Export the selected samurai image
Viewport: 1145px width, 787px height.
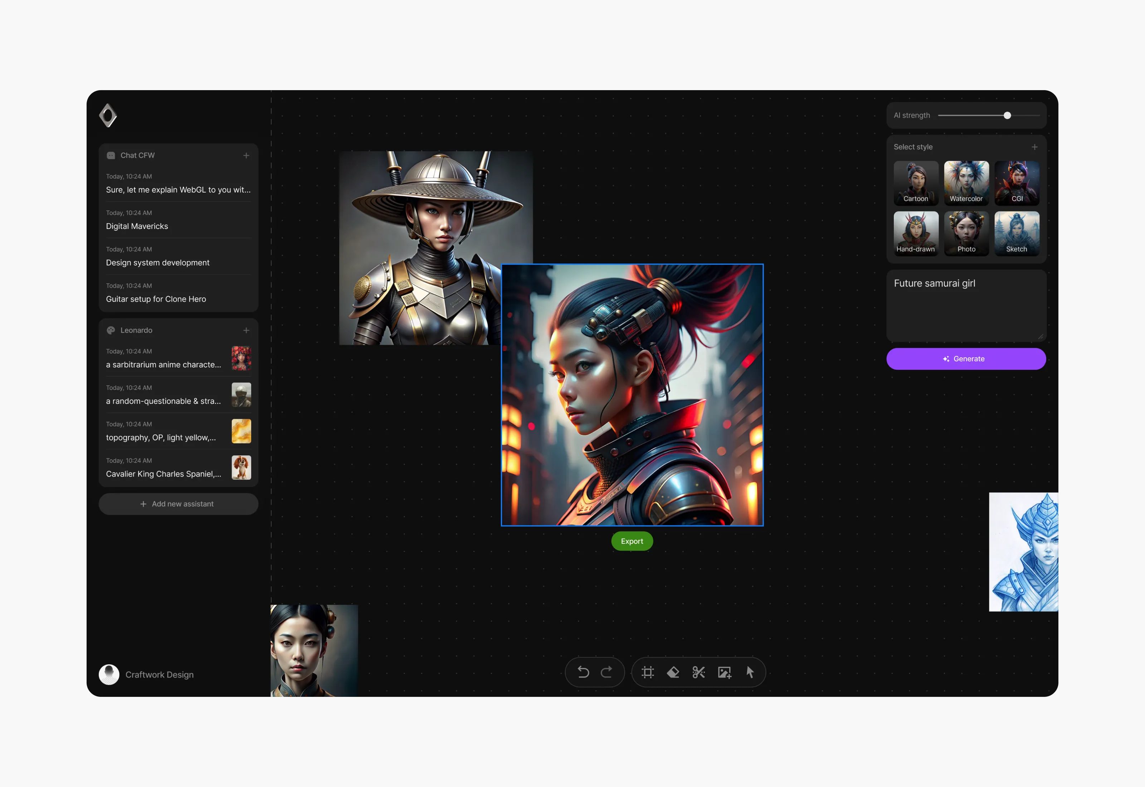(632, 541)
